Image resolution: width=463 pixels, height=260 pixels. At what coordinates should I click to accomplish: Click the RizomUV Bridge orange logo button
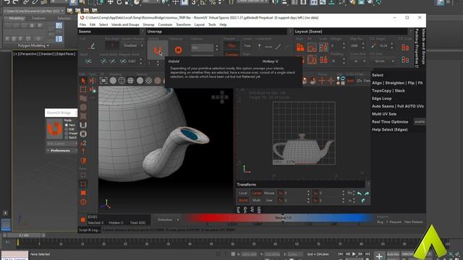(55, 129)
